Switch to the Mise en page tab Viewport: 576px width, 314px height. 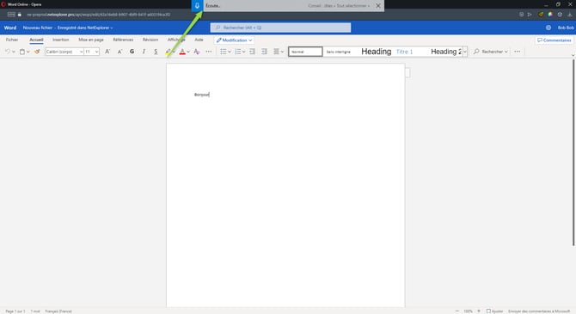91,40
